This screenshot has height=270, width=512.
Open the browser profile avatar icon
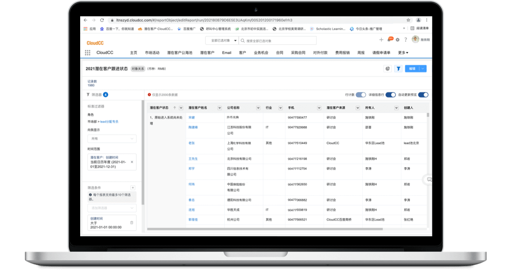[x=418, y=20]
